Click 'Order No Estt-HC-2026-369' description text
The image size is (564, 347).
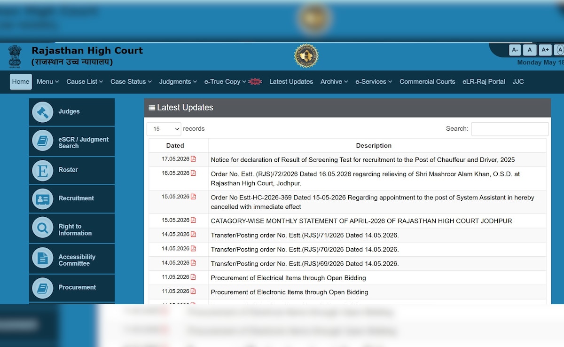[x=372, y=202]
